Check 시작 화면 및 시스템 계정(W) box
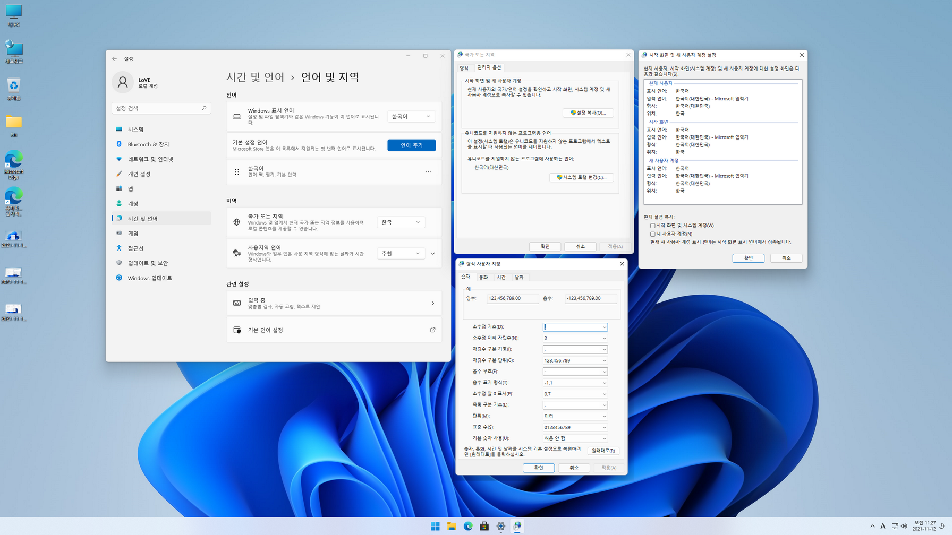952x535 pixels. (653, 226)
